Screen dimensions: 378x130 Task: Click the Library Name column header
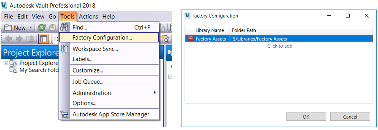210,30
